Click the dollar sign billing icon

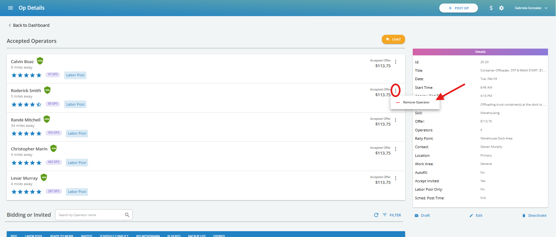(491, 8)
